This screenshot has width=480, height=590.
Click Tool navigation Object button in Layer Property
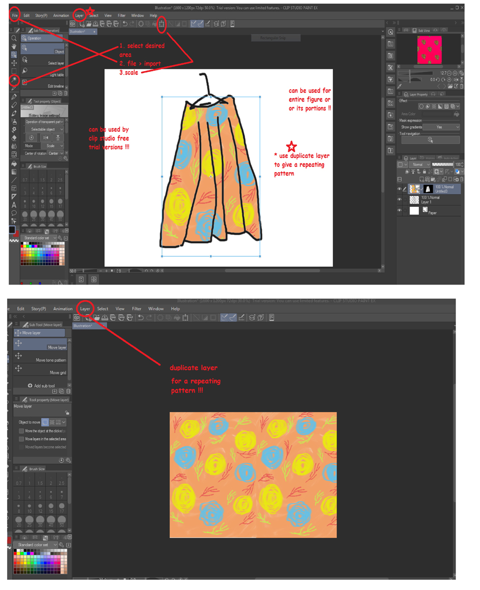[x=430, y=140]
